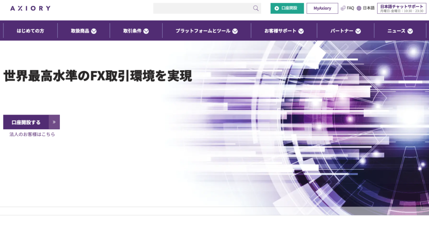Click the AXIORY logo
Image resolution: width=429 pixels, height=225 pixels.
tap(30, 8)
